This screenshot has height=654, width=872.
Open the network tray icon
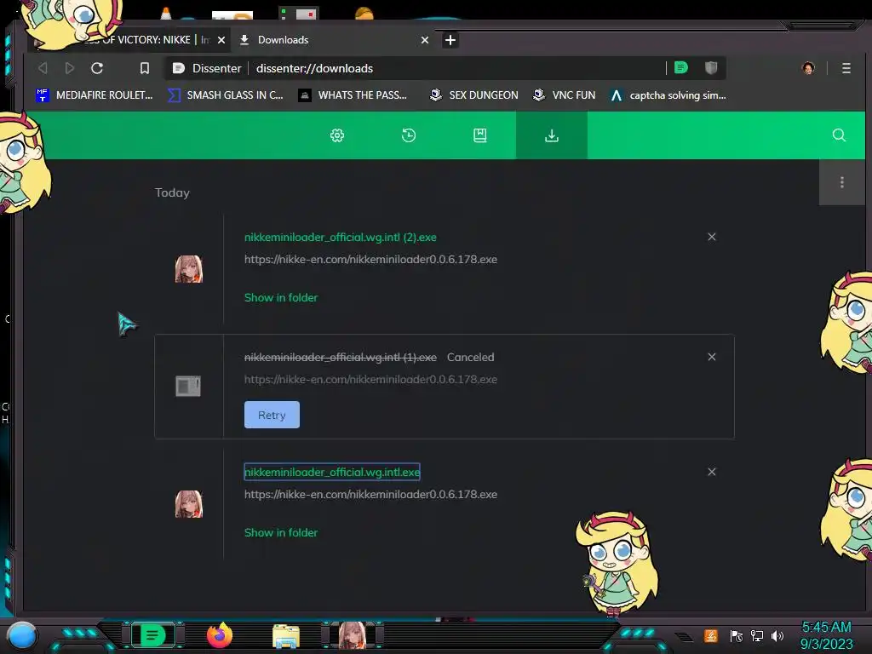point(757,635)
